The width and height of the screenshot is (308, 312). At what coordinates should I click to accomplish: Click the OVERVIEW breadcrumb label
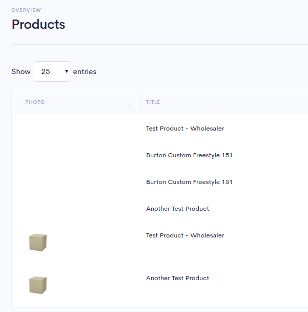pos(26,10)
